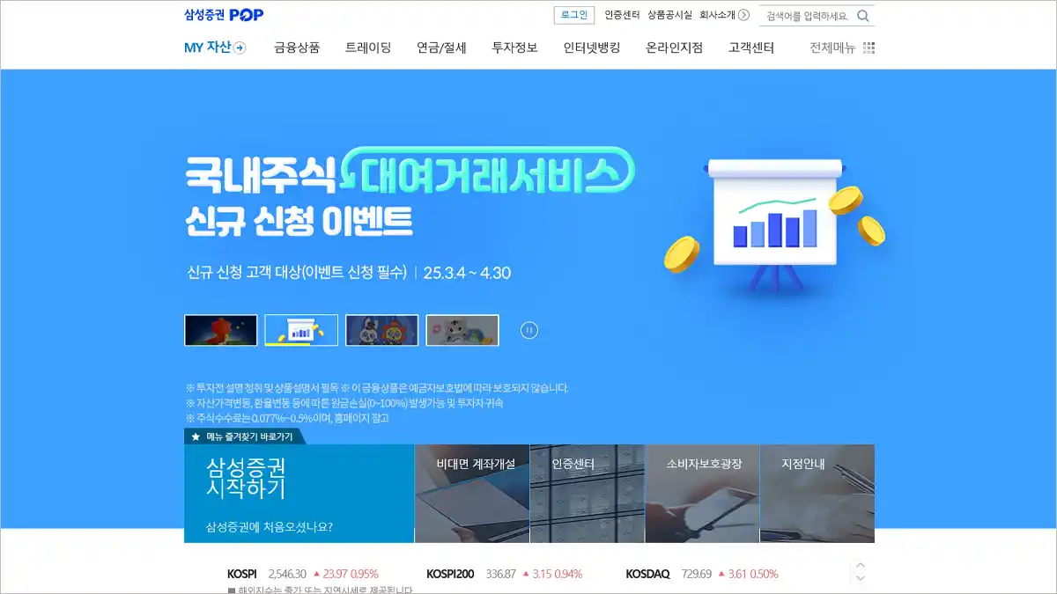1057x594 pixels.
Task: Open 소비자보호광장 tile
Action: pyautogui.click(x=703, y=493)
